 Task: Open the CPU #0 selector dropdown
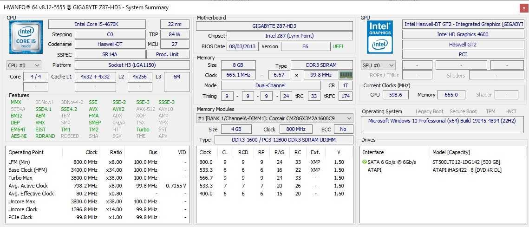24,65
